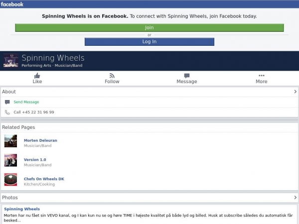Click Morten Deleuran thumbnail image
The width and height of the screenshot is (299, 224).
point(10,141)
